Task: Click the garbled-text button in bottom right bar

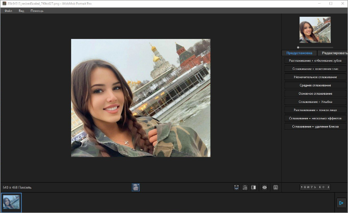Action: (315, 187)
